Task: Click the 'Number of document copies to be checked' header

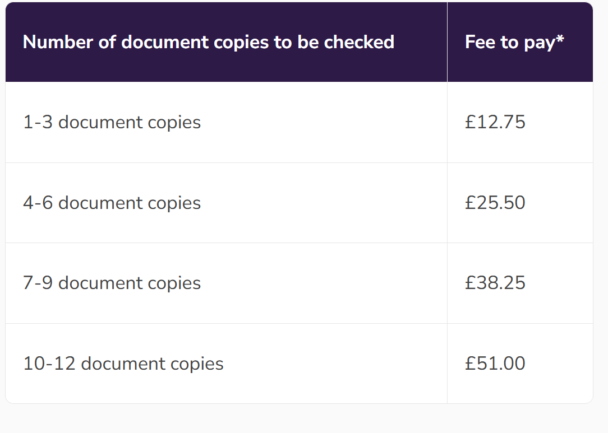Action: (208, 42)
